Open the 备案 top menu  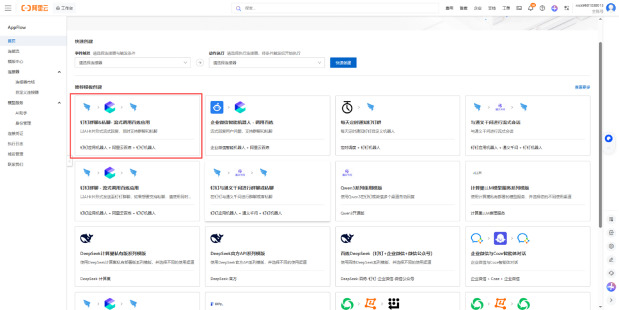464,8
